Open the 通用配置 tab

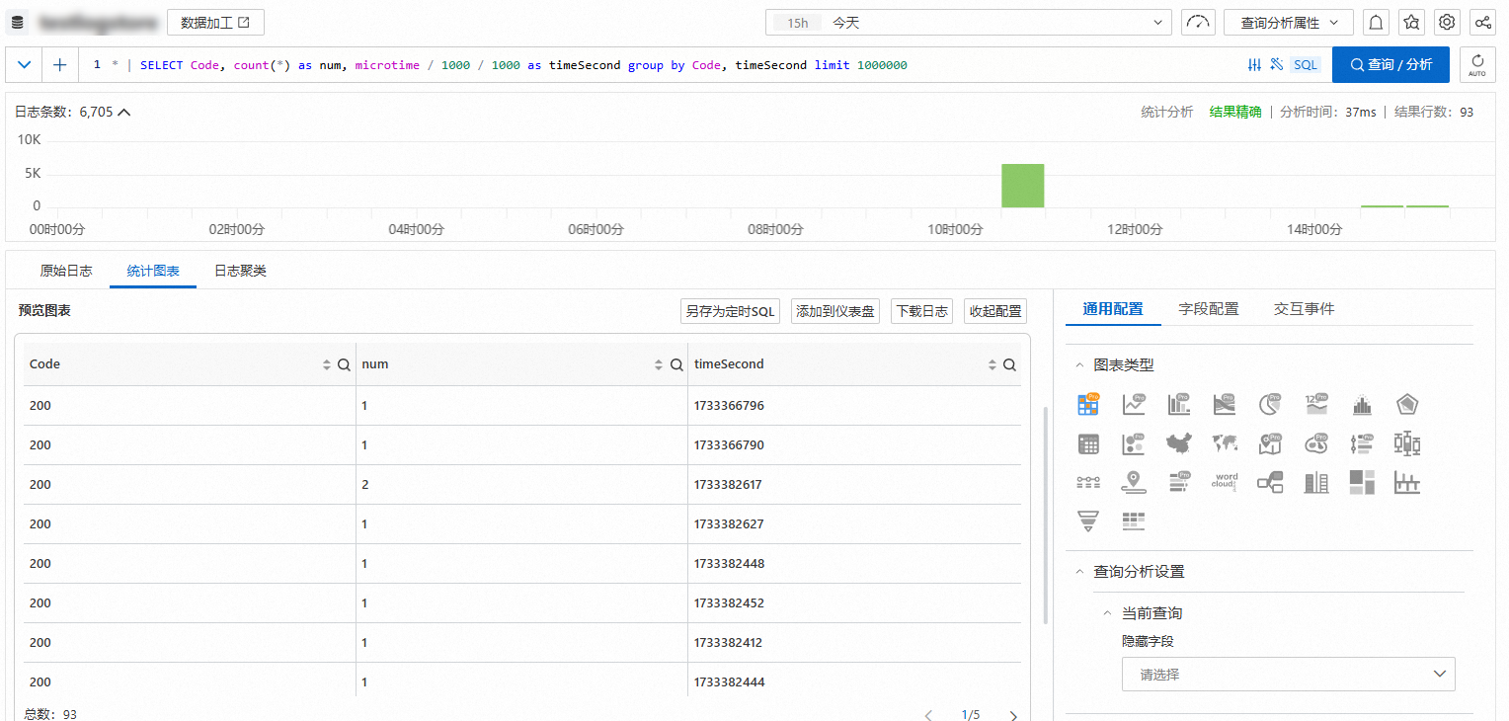(1113, 309)
